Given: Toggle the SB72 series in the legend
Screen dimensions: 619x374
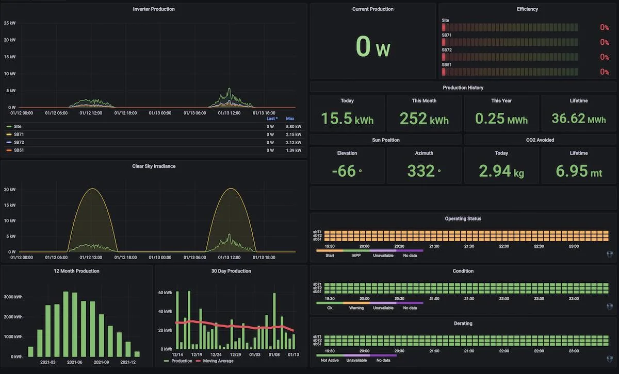Looking at the screenshot, I should [x=19, y=142].
